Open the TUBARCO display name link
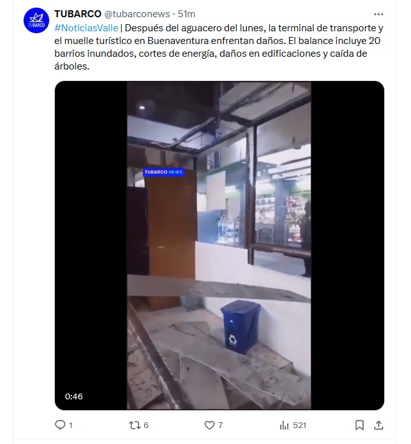Image resolution: width=411 pixels, height=444 pixels. (78, 14)
